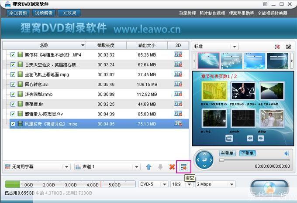Toggle 3D icon for 坐在飞机上看地面.mpg
This screenshot has width=297, height=203.
(178, 74)
